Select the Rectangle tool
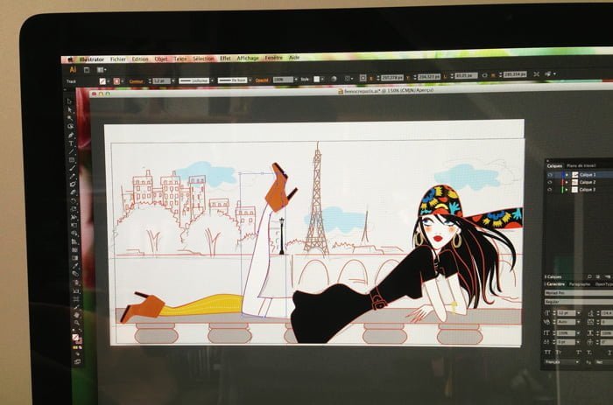The height and width of the screenshot is (405, 613). [x=72, y=160]
